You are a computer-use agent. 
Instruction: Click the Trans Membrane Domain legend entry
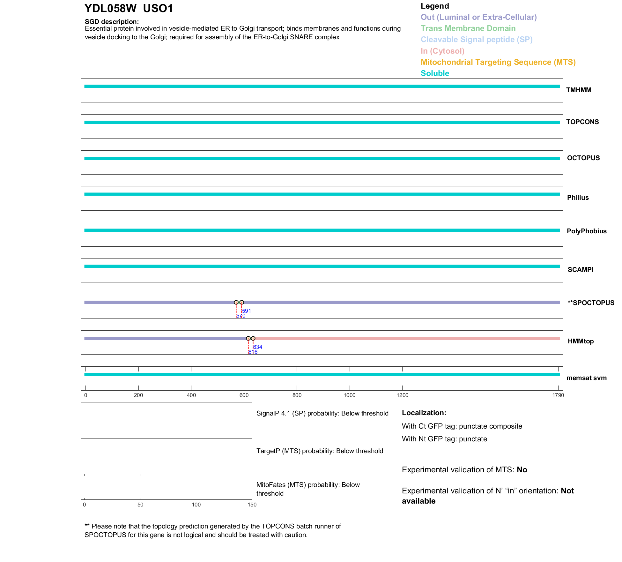coord(468,28)
